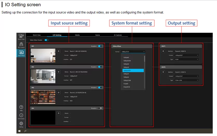Viewport: 217px width, 136px height.
Task: Click the format list scrollbar
Action: click(145, 59)
